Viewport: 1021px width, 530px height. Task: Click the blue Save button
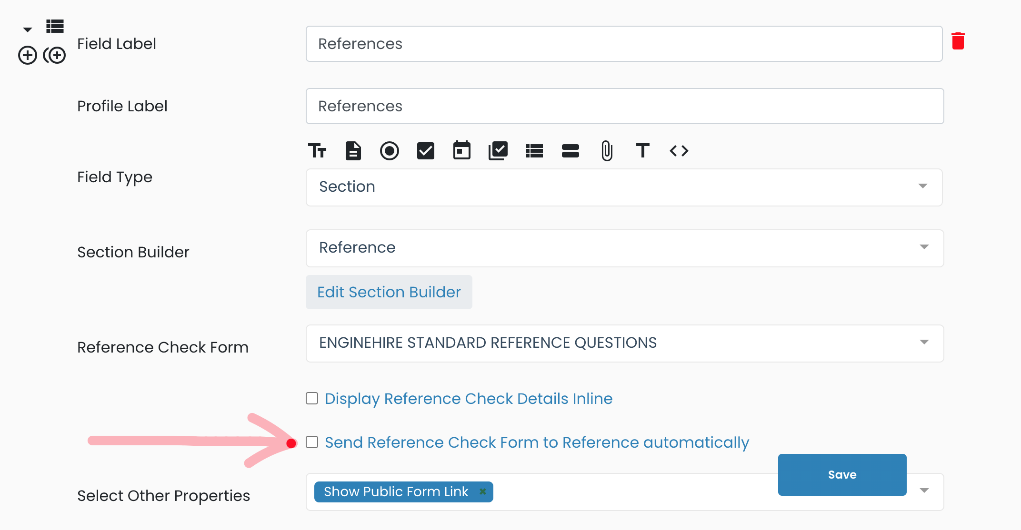842,474
